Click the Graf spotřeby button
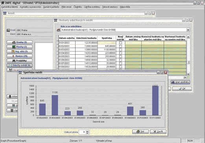Image resolution: width=205 pixels, height=143 pixels. [x=180, y=82]
